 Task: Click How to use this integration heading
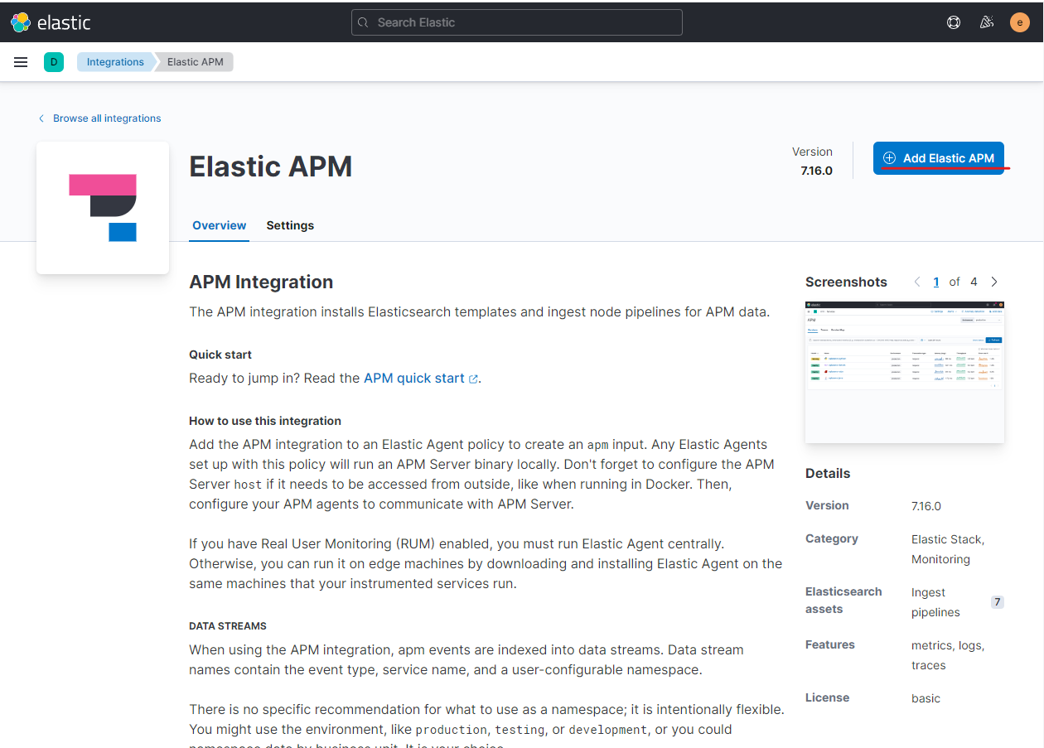coord(265,421)
